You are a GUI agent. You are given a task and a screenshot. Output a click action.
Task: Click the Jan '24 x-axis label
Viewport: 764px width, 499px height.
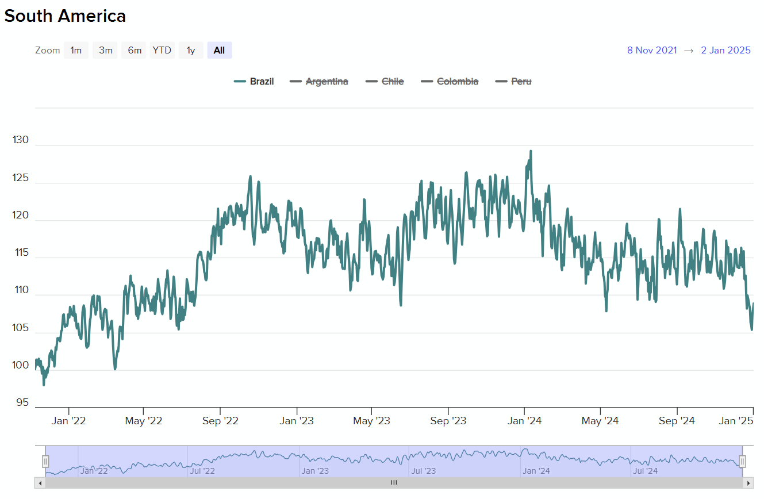(524, 421)
